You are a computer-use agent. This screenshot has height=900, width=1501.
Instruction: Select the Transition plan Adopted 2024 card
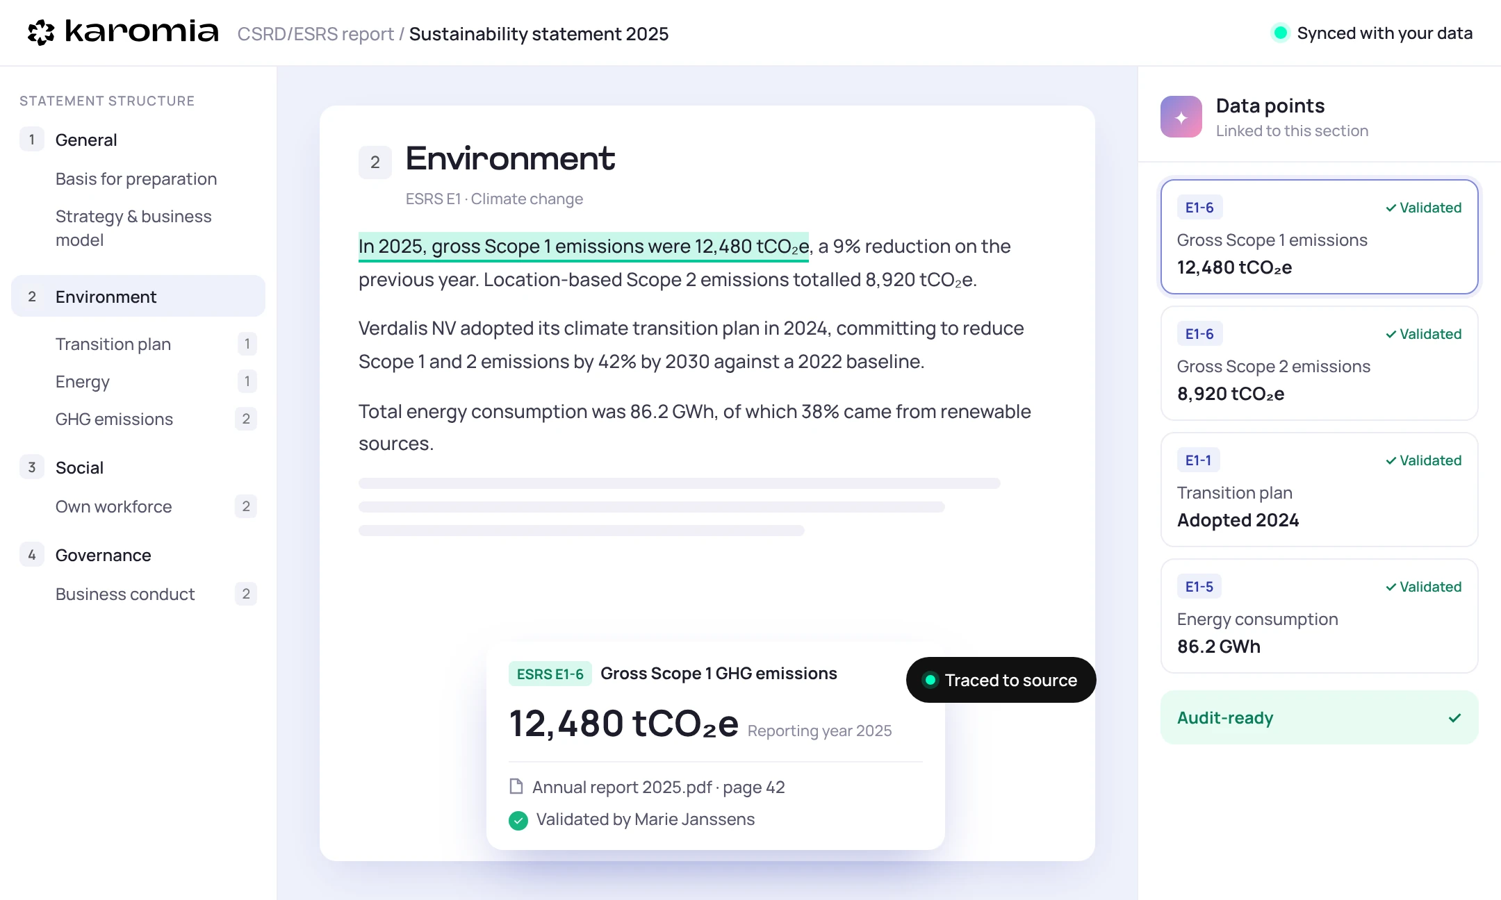coord(1319,490)
